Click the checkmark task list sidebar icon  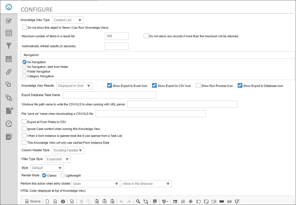[x=9, y=21]
